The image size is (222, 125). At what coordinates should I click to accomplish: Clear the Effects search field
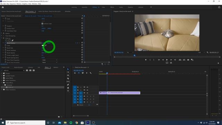pos(24,70)
